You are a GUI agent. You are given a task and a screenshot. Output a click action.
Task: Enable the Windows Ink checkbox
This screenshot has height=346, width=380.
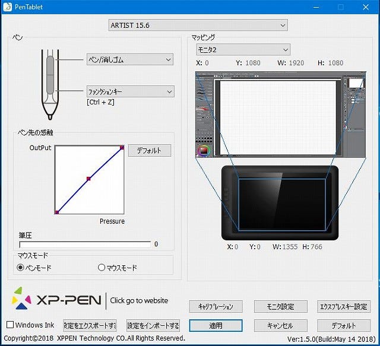[10, 325]
